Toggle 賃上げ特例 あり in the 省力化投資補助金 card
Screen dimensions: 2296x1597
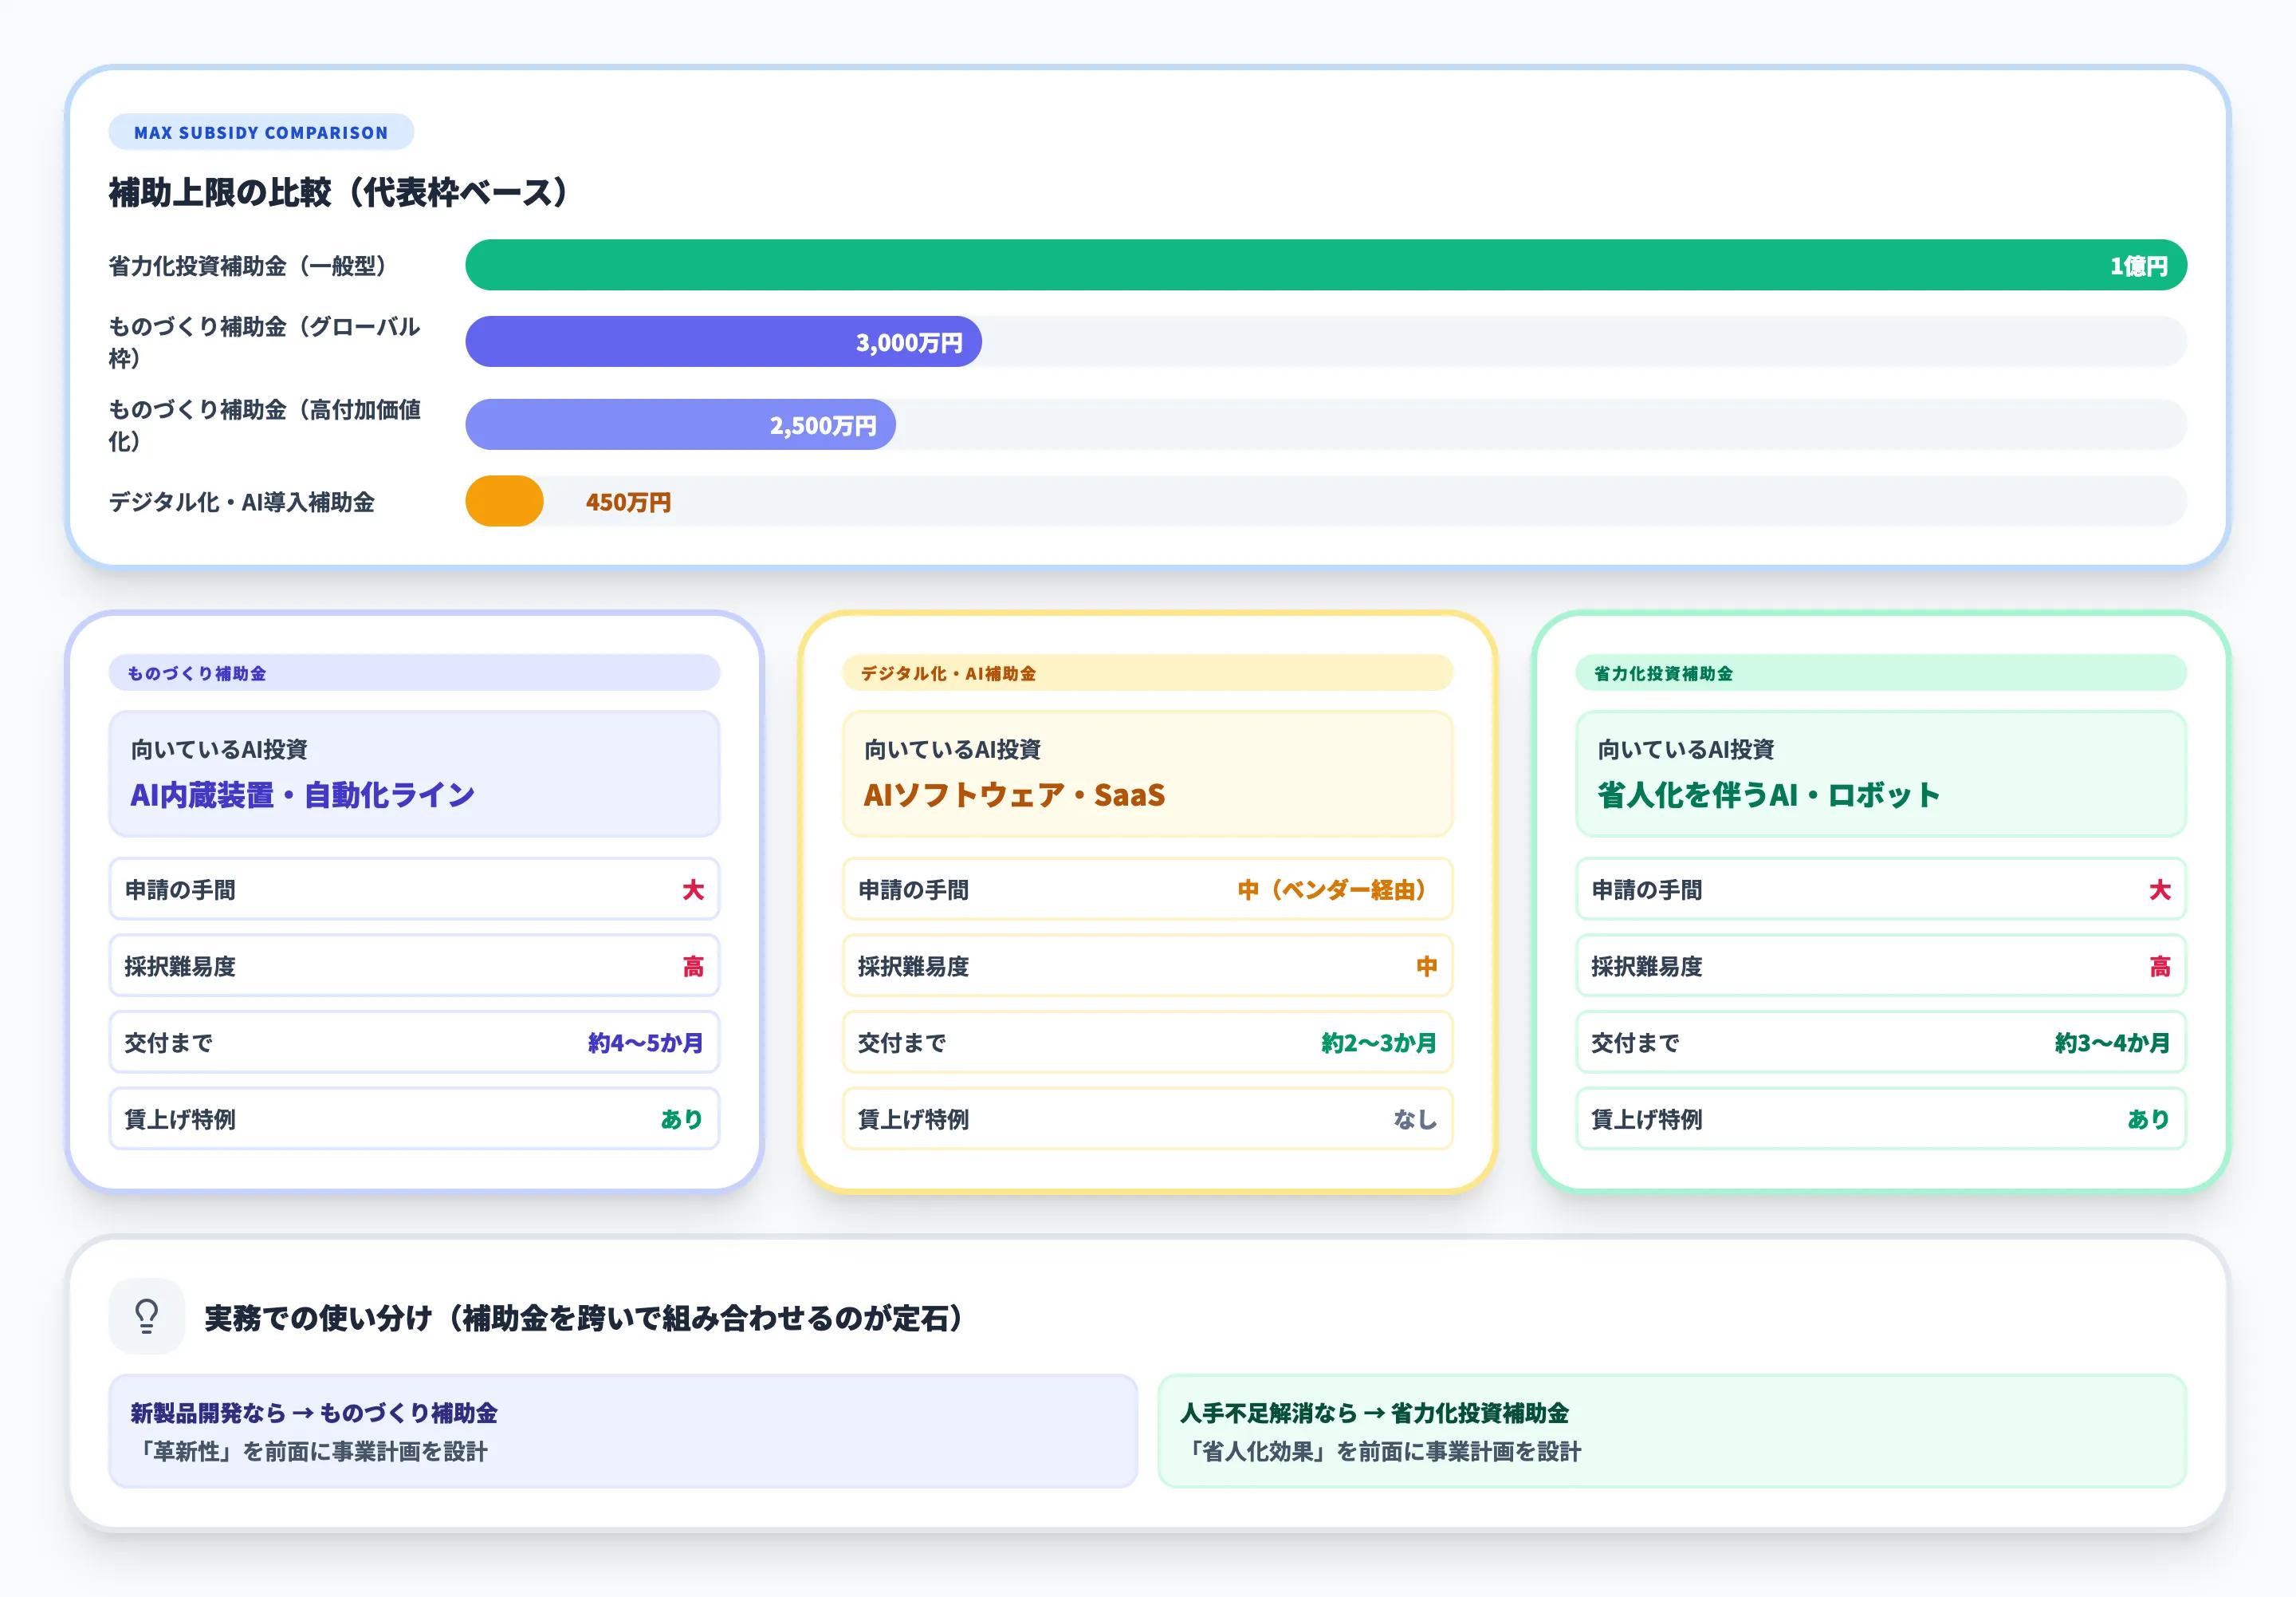1880,1118
